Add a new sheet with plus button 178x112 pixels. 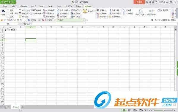(x=23, y=107)
